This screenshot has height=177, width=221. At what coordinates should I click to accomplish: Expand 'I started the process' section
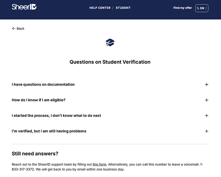coord(110,115)
